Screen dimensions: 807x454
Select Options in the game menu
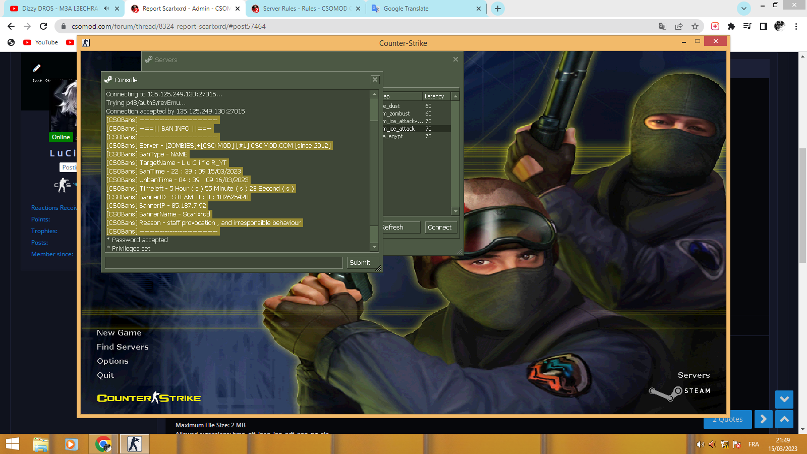[112, 361]
